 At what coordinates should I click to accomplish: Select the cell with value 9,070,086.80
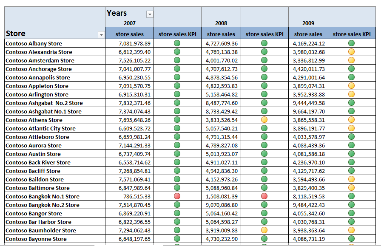click(x=221, y=205)
